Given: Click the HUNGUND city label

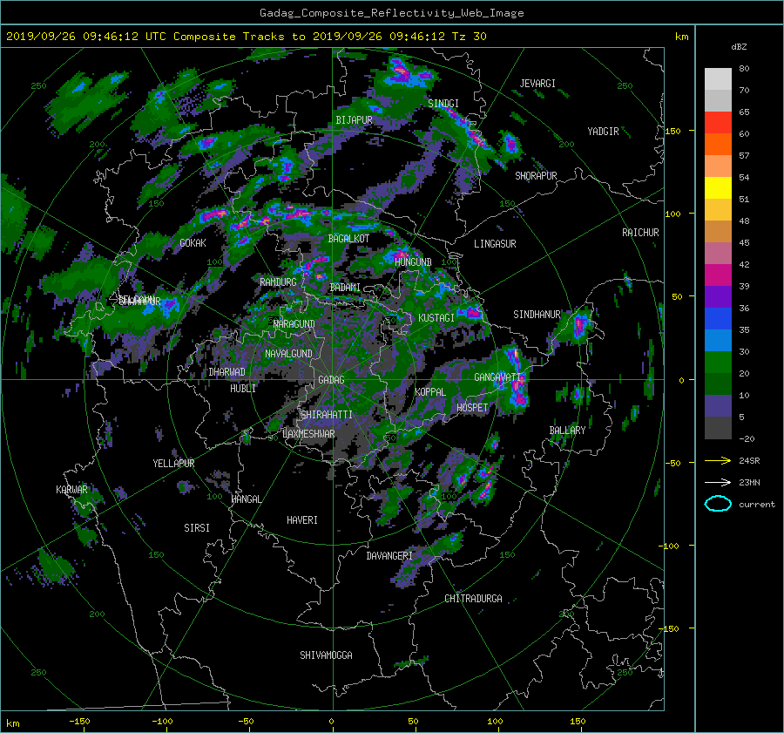Looking at the screenshot, I should (413, 261).
